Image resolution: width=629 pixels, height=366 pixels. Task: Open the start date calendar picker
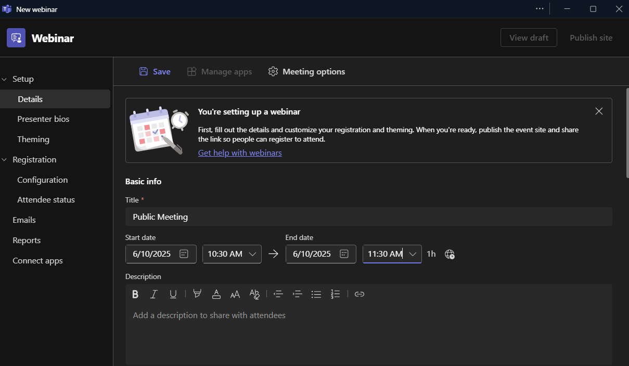pos(184,254)
